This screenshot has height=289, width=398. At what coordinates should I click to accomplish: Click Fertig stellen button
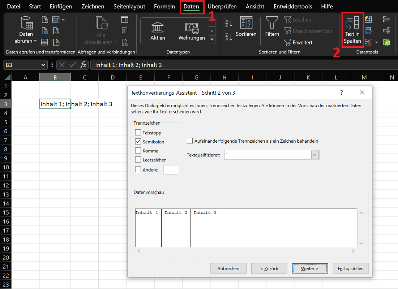(x=351, y=268)
